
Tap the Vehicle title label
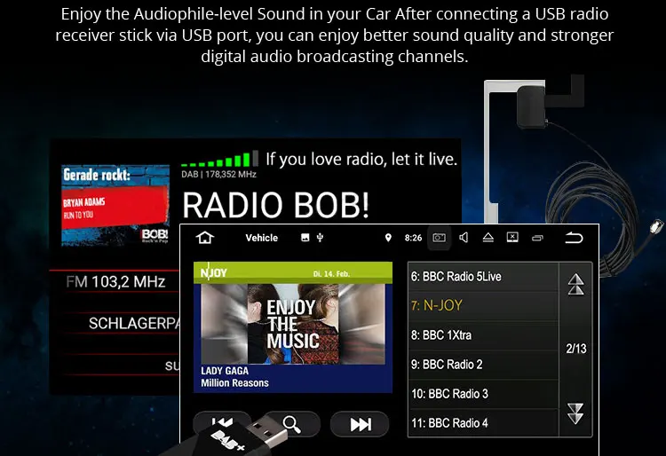[x=262, y=238]
